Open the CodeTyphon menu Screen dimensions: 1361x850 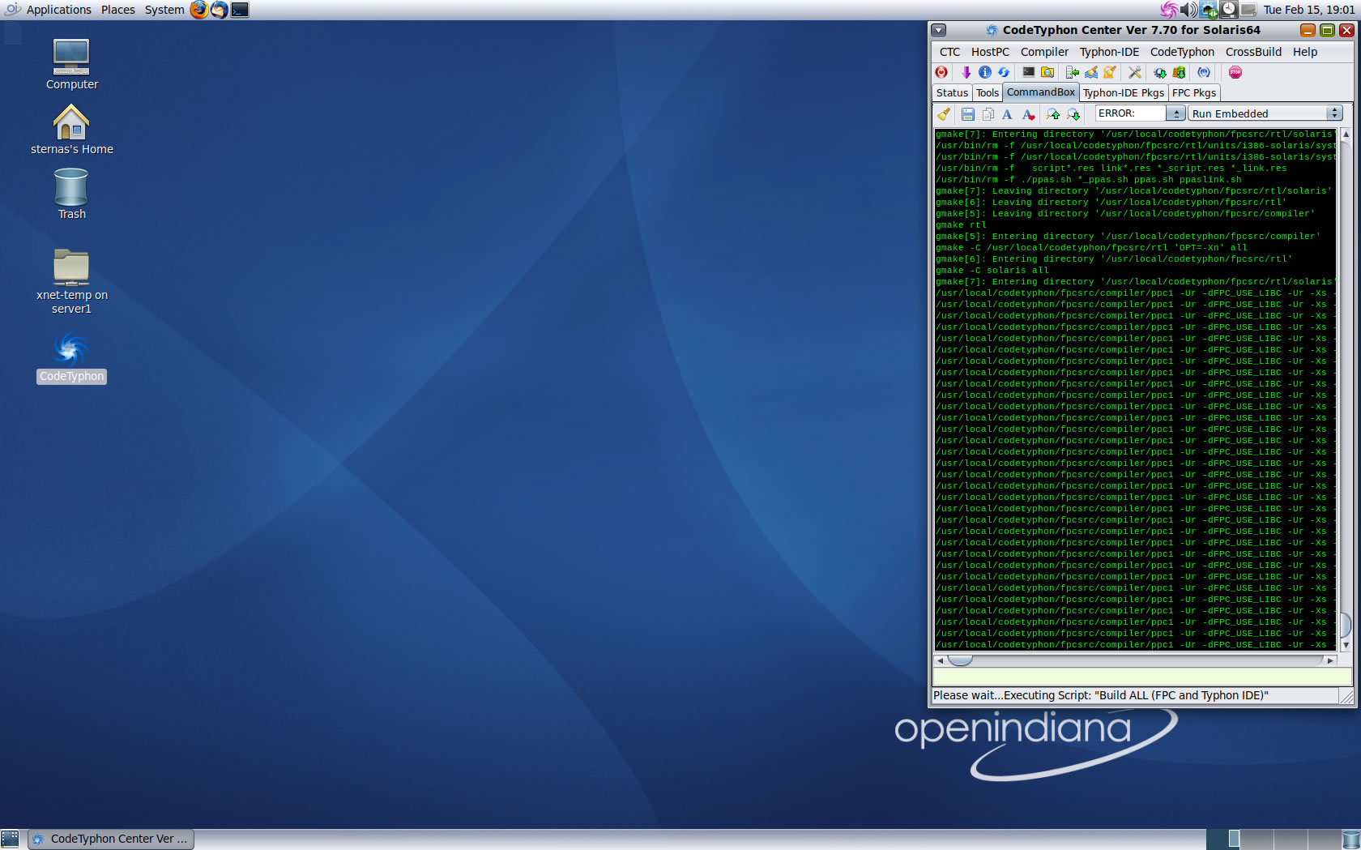pos(1182,52)
